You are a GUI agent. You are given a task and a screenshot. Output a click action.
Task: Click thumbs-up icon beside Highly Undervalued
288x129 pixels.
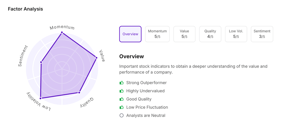point(121,91)
